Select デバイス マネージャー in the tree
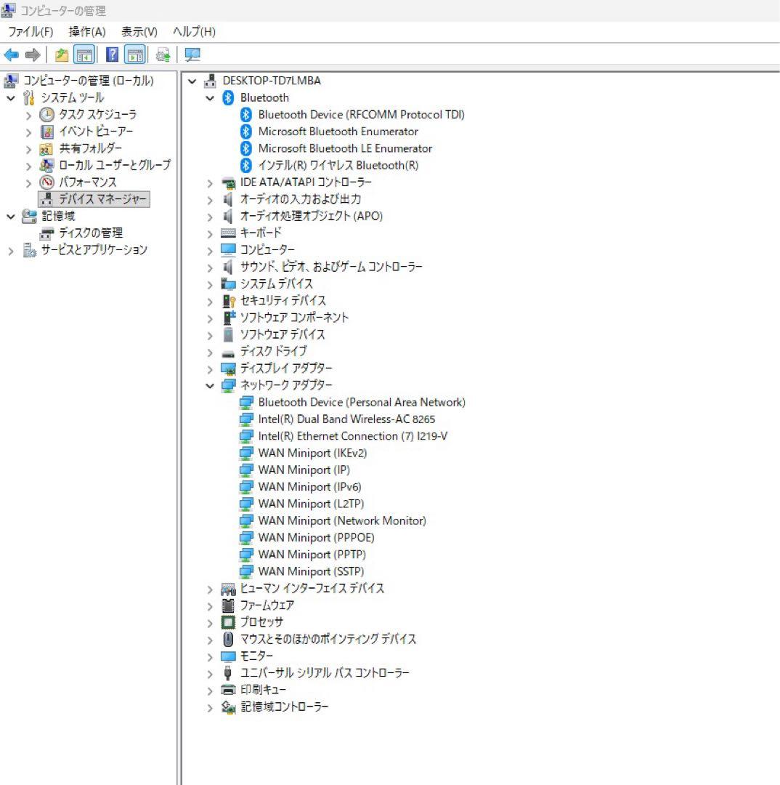 (102, 199)
